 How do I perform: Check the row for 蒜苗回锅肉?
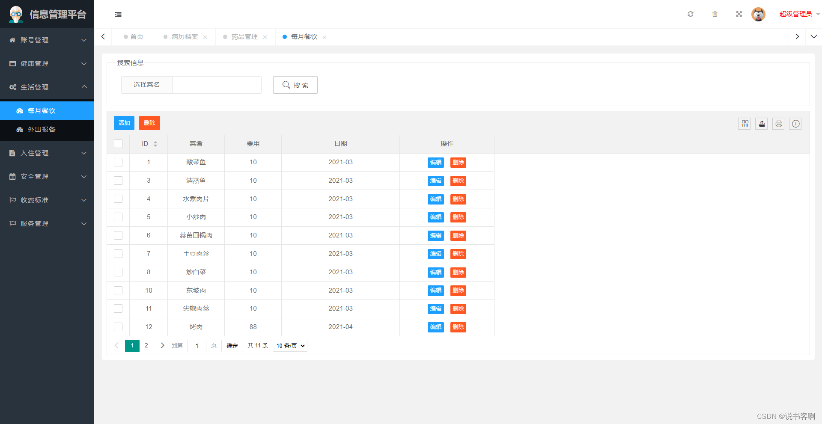(x=118, y=235)
